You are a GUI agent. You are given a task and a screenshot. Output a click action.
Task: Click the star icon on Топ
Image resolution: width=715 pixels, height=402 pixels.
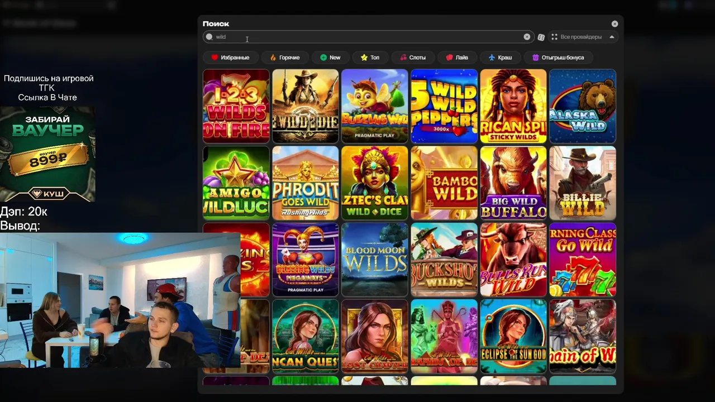pos(364,58)
